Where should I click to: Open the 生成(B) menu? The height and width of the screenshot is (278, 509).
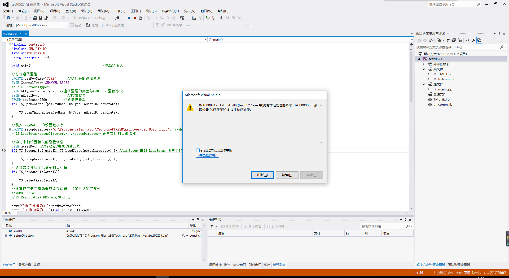coord(71,11)
